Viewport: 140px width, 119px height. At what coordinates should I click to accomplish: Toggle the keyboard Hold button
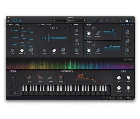pos(13,77)
